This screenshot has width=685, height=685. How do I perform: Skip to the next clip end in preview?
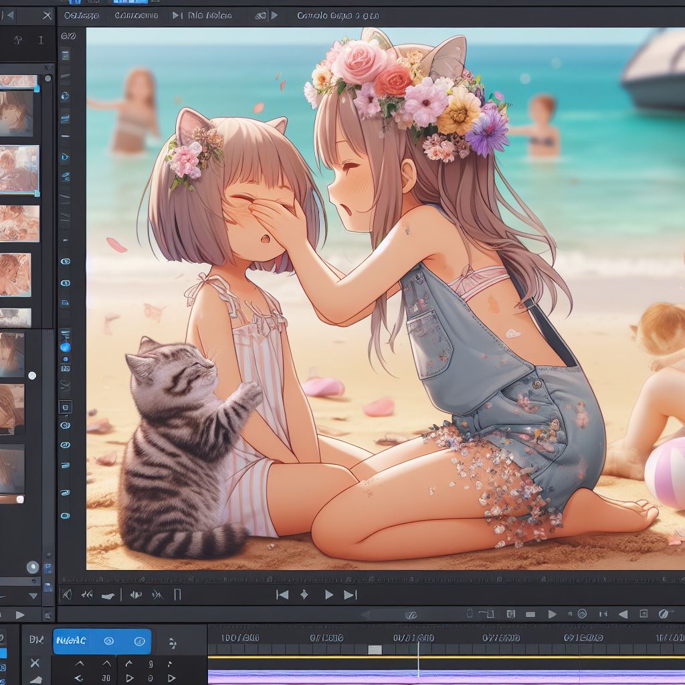point(350,594)
